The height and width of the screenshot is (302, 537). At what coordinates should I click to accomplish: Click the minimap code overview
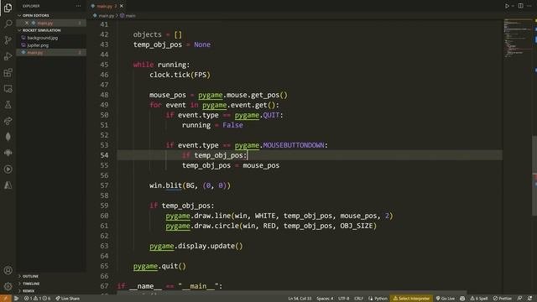pyautogui.click(x=519, y=38)
